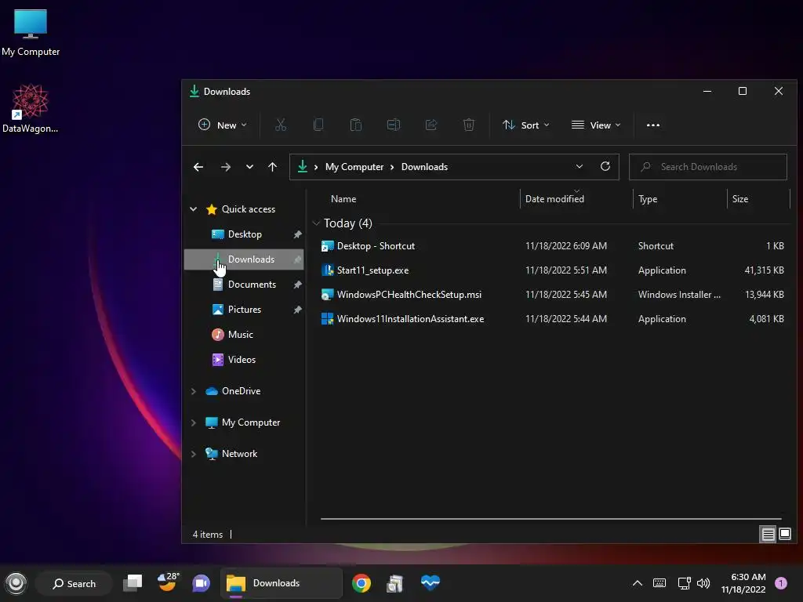This screenshot has width=803, height=602.
Task: Expand the Network tree node
Action: tap(194, 454)
